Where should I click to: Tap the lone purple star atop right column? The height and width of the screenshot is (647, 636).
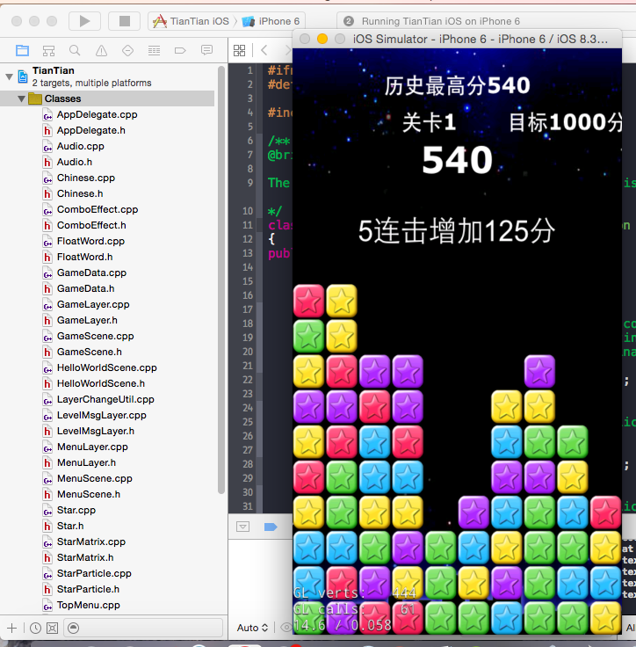tap(539, 371)
